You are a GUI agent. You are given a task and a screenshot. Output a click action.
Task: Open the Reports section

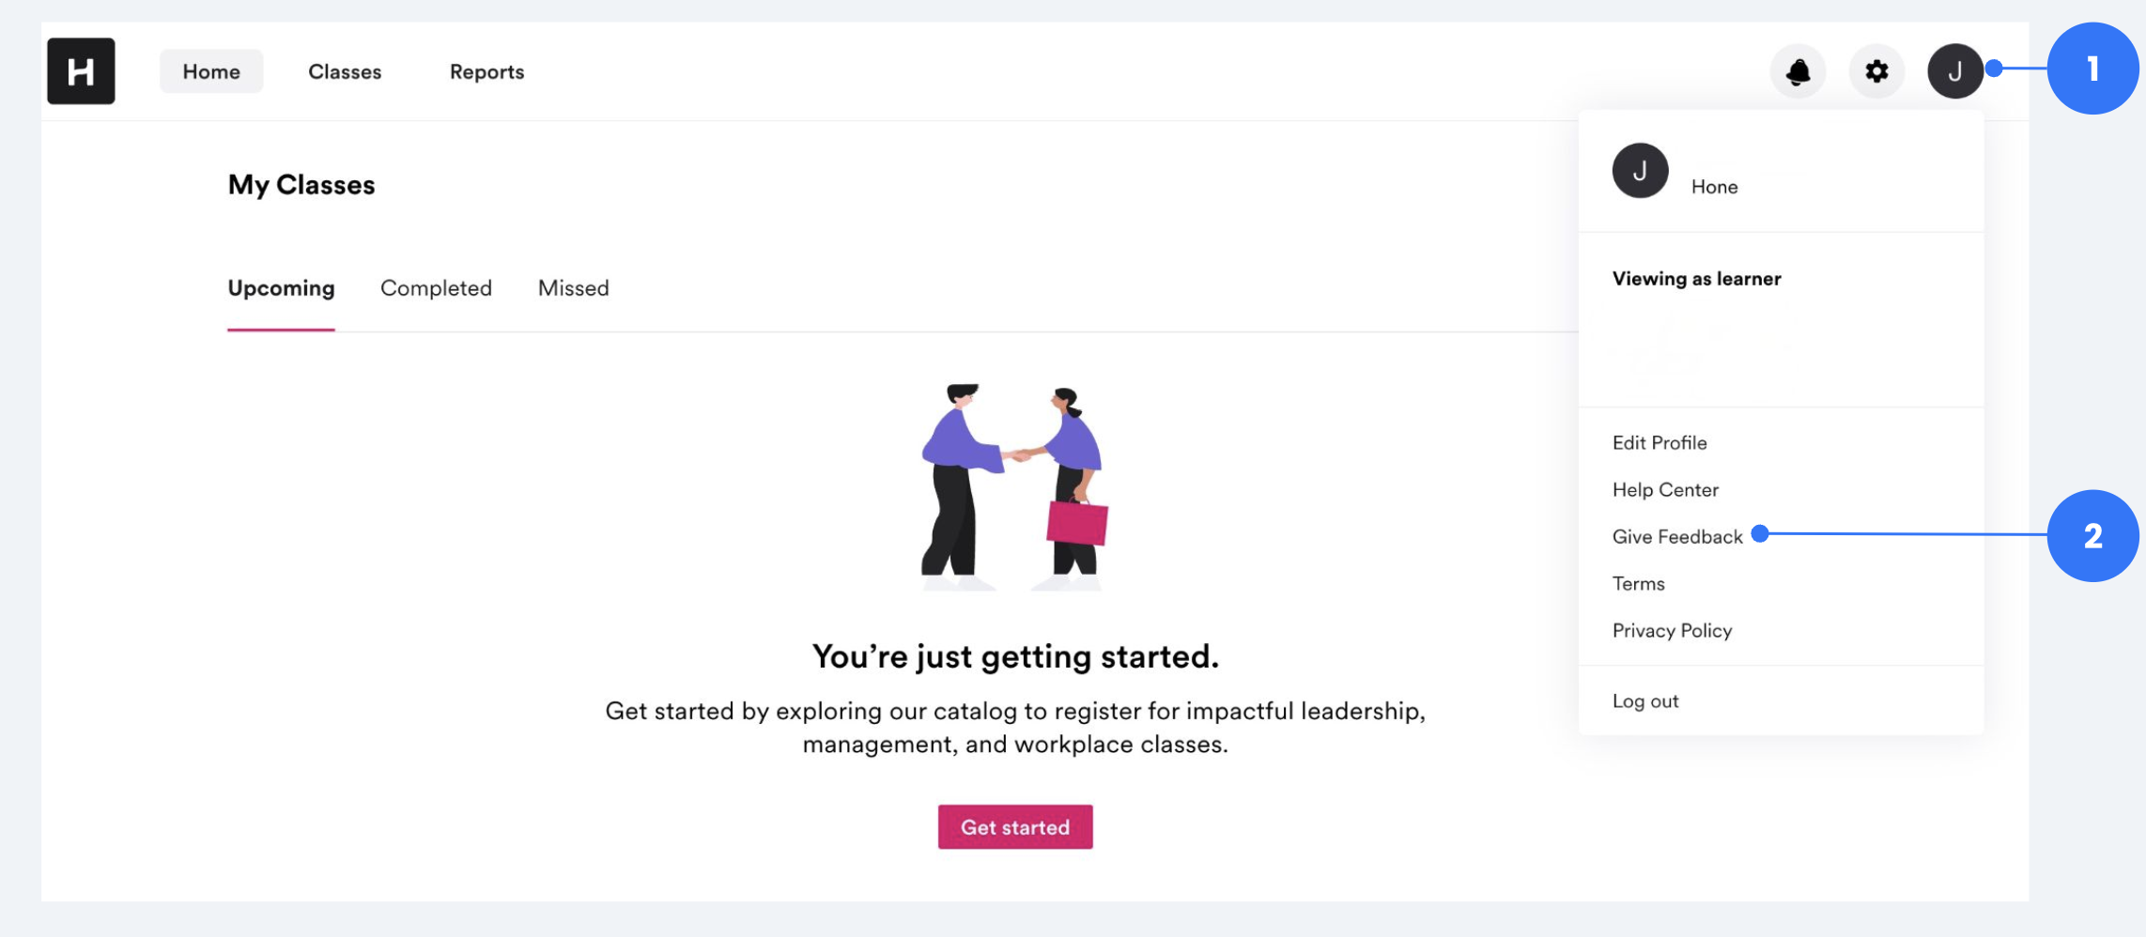[486, 71]
